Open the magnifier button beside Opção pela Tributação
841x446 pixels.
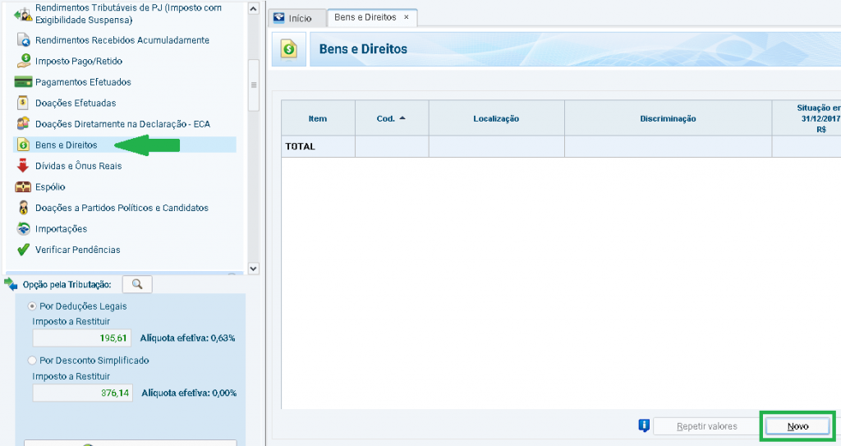[x=137, y=284]
